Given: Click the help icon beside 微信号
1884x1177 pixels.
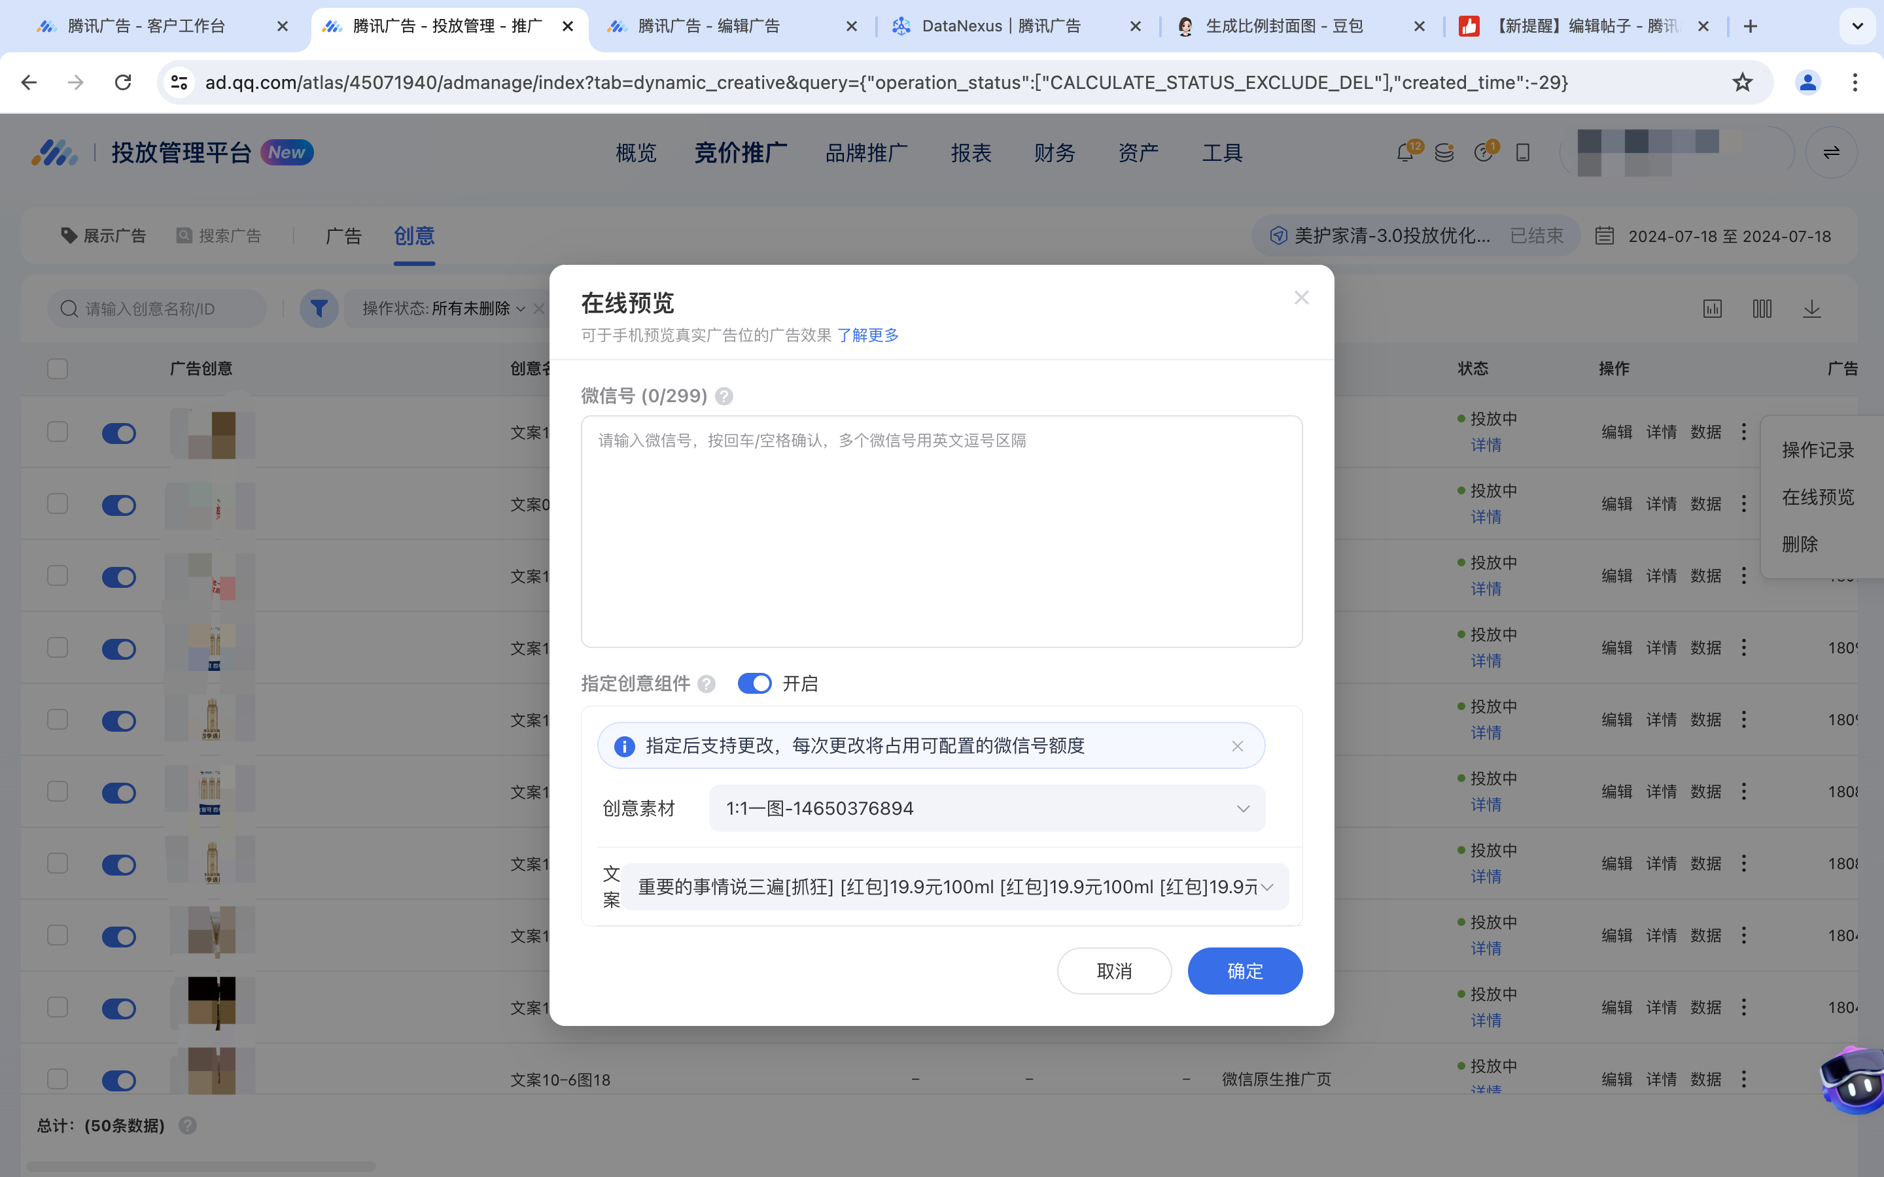Looking at the screenshot, I should pos(724,396).
